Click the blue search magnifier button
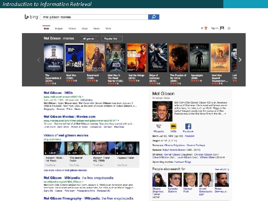This screenshot has width=268, height=201. [154, 17]
